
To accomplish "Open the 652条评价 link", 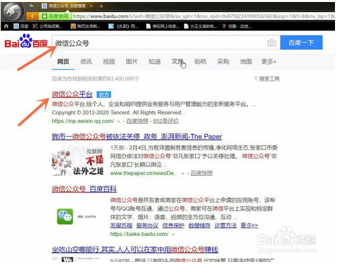I will pyautogui.click(x=166, y=121).
